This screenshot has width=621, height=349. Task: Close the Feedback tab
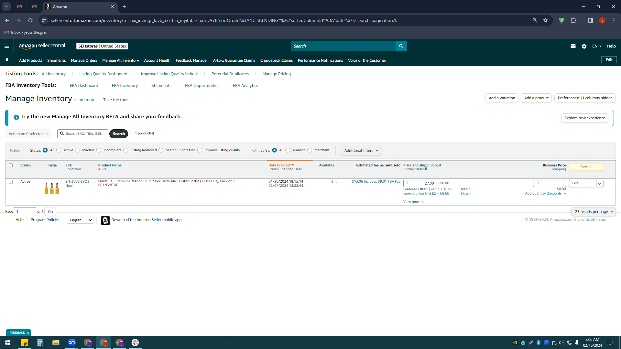click(x=28, y=333)
